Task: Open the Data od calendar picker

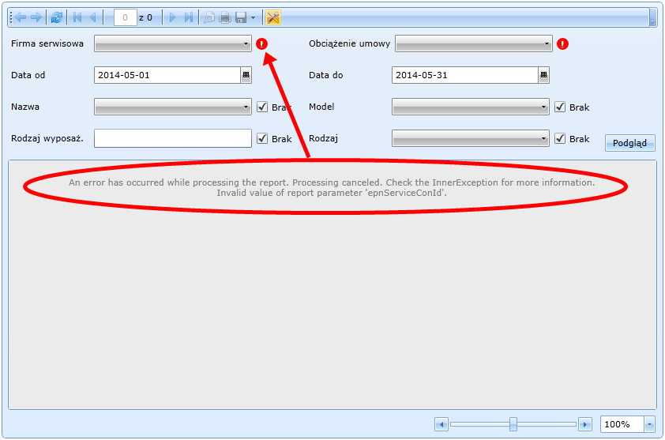Action: pos(246,75)
